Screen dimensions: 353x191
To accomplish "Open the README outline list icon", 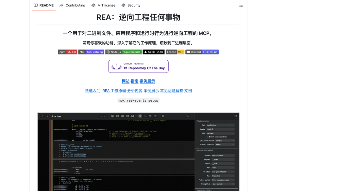I will (241, 5).
